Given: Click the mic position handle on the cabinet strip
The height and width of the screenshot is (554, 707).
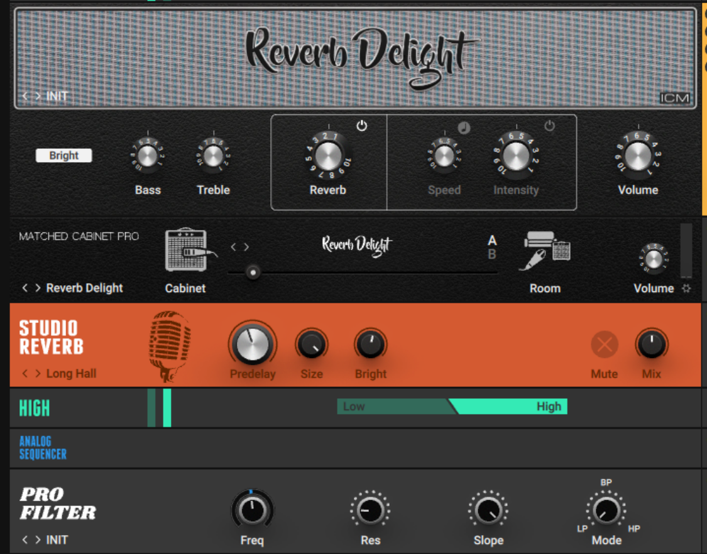Looking at the screenshot, I should tap(253, 271).
